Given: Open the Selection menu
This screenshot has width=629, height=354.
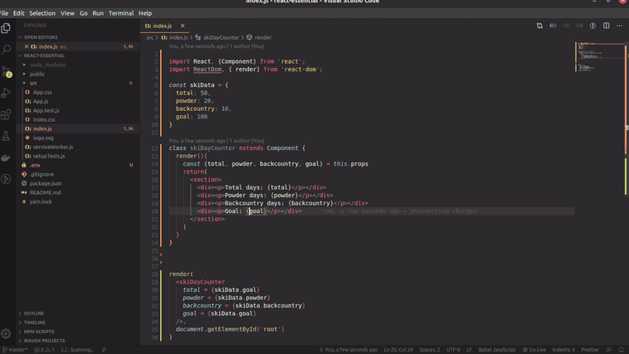Looking at the screenshot, I should point(42,13).
